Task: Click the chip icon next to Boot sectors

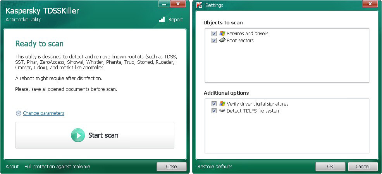Action: 222,40
